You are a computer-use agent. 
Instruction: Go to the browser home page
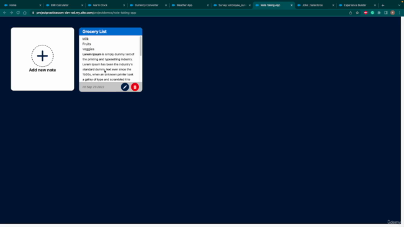25,13
